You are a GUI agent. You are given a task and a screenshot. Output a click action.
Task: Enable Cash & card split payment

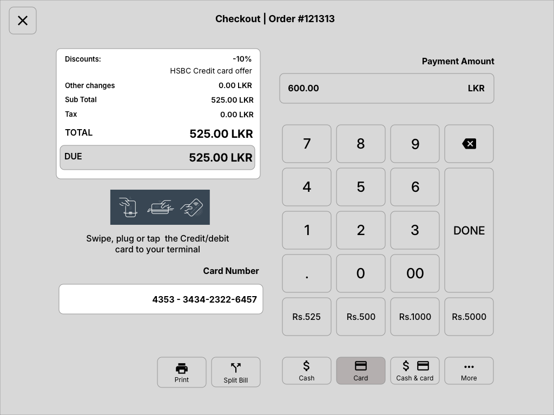click(414, 371)
